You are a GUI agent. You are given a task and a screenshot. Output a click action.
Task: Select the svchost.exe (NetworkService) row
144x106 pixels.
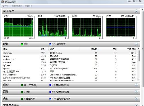coord(69,78)
